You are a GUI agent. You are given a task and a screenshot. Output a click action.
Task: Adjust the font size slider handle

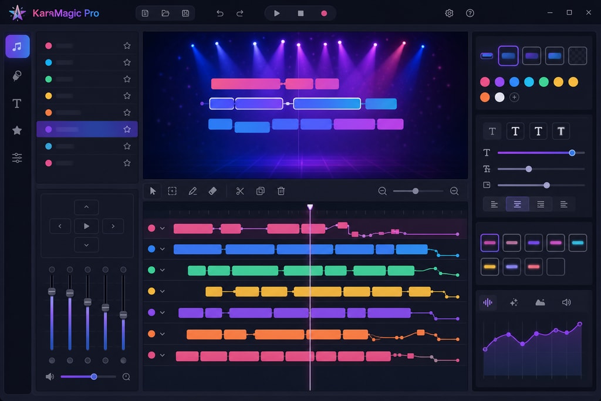coord(572,153)
